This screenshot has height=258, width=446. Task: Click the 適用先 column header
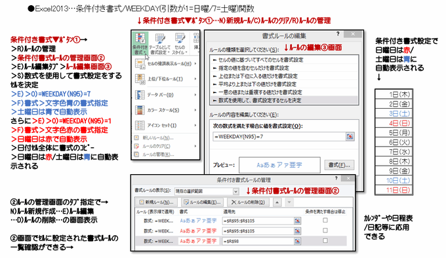point(230,212)
